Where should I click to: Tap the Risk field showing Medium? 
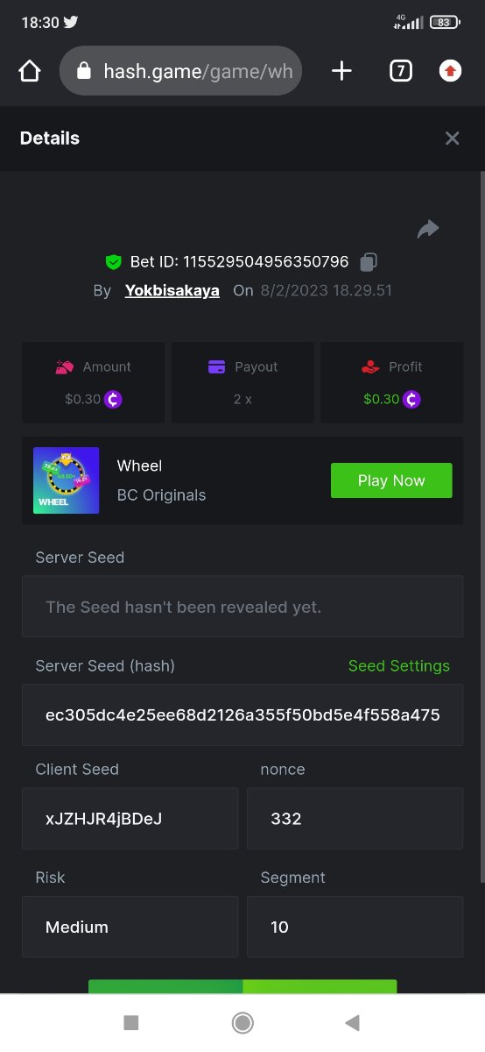130,927
